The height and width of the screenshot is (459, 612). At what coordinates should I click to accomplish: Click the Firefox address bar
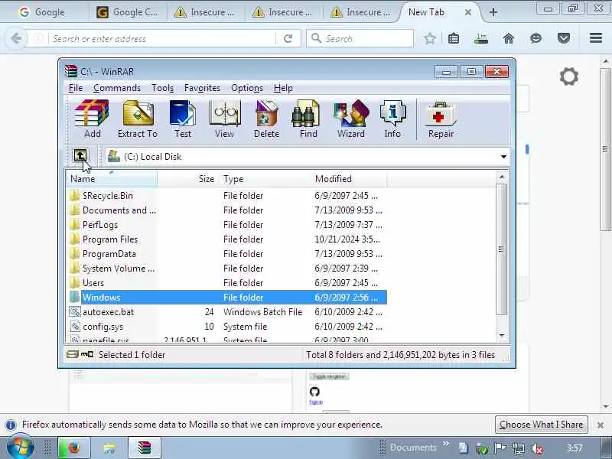click(x=162, y=39)
